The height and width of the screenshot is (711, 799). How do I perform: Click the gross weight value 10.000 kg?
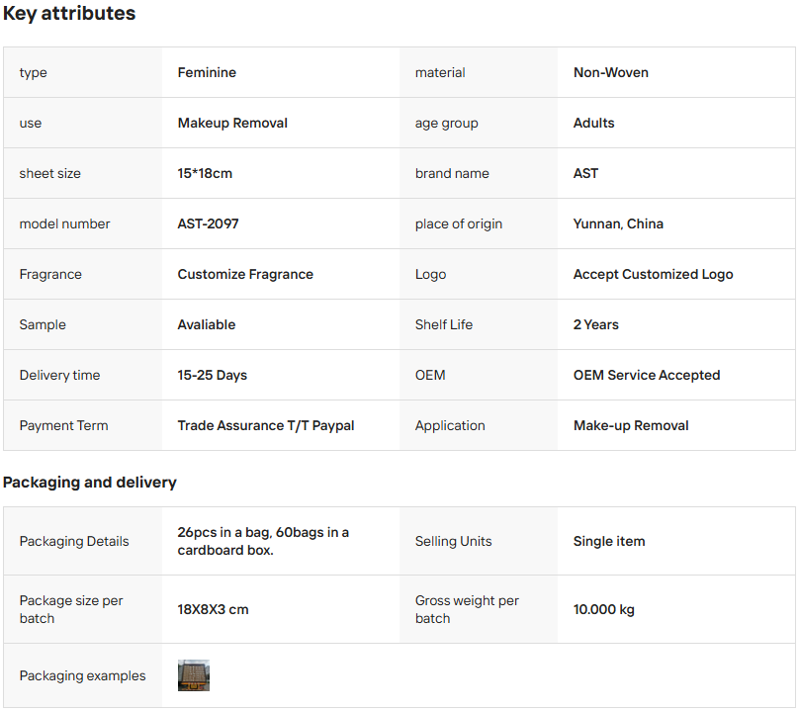(x=604, y=609)
